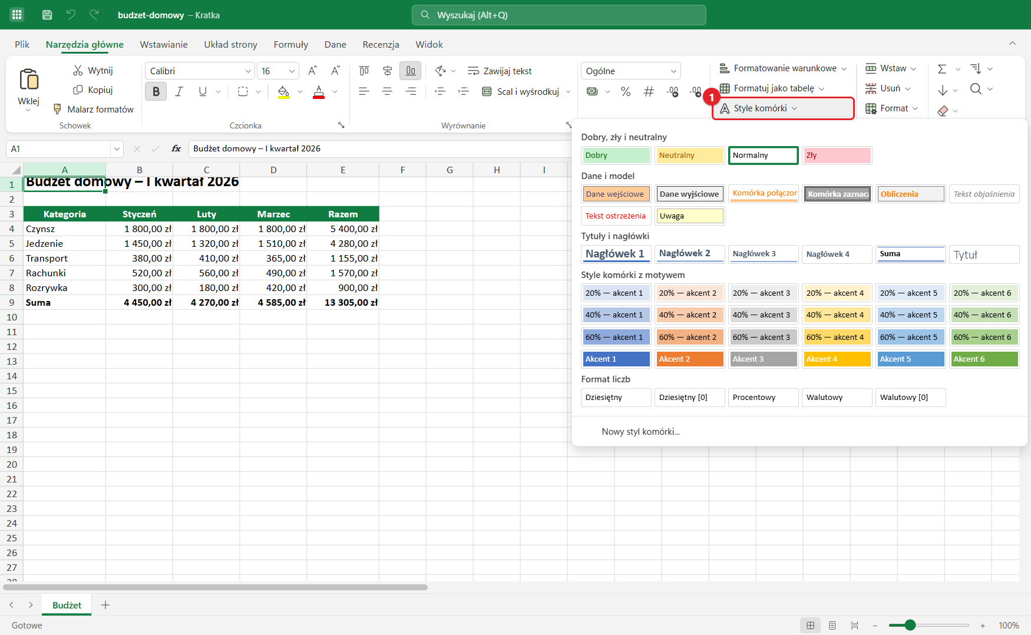1031x635 pixels.
Task: Apply the Nagłówek 1 style
Action: tap(616, 254)
